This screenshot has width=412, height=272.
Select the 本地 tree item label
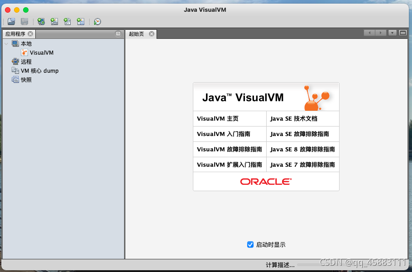tap(26, 43)
